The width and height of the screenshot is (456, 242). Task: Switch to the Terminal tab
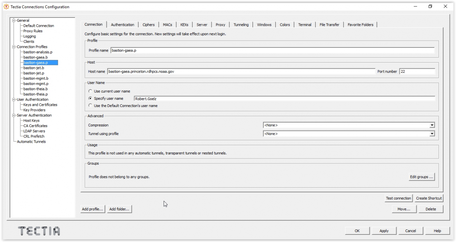tap(305, 25)
